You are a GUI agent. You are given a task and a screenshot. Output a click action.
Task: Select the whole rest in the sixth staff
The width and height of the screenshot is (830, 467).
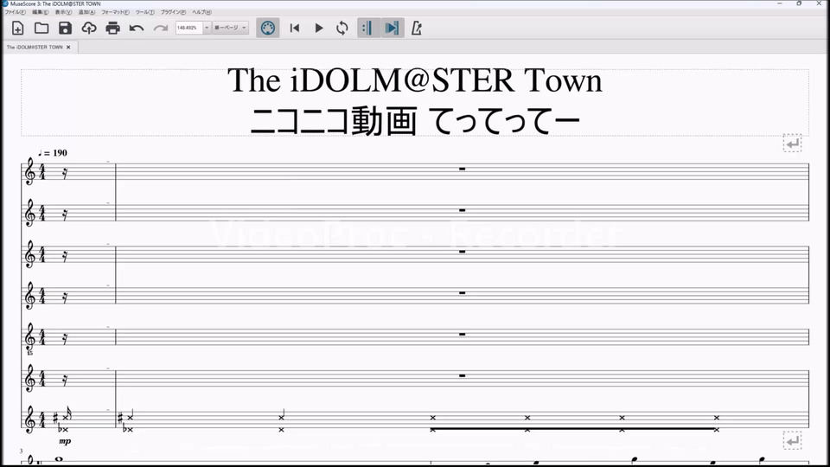462,375
